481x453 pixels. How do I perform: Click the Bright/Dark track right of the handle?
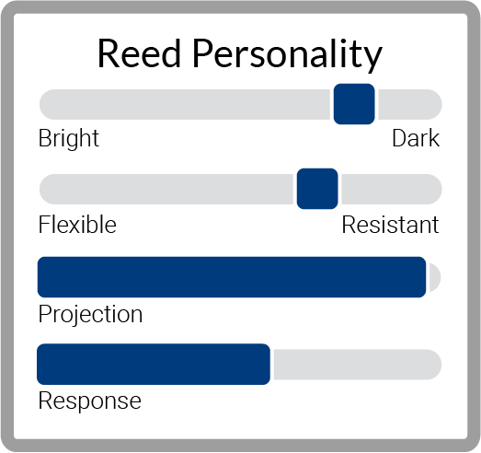click(410, 104)
